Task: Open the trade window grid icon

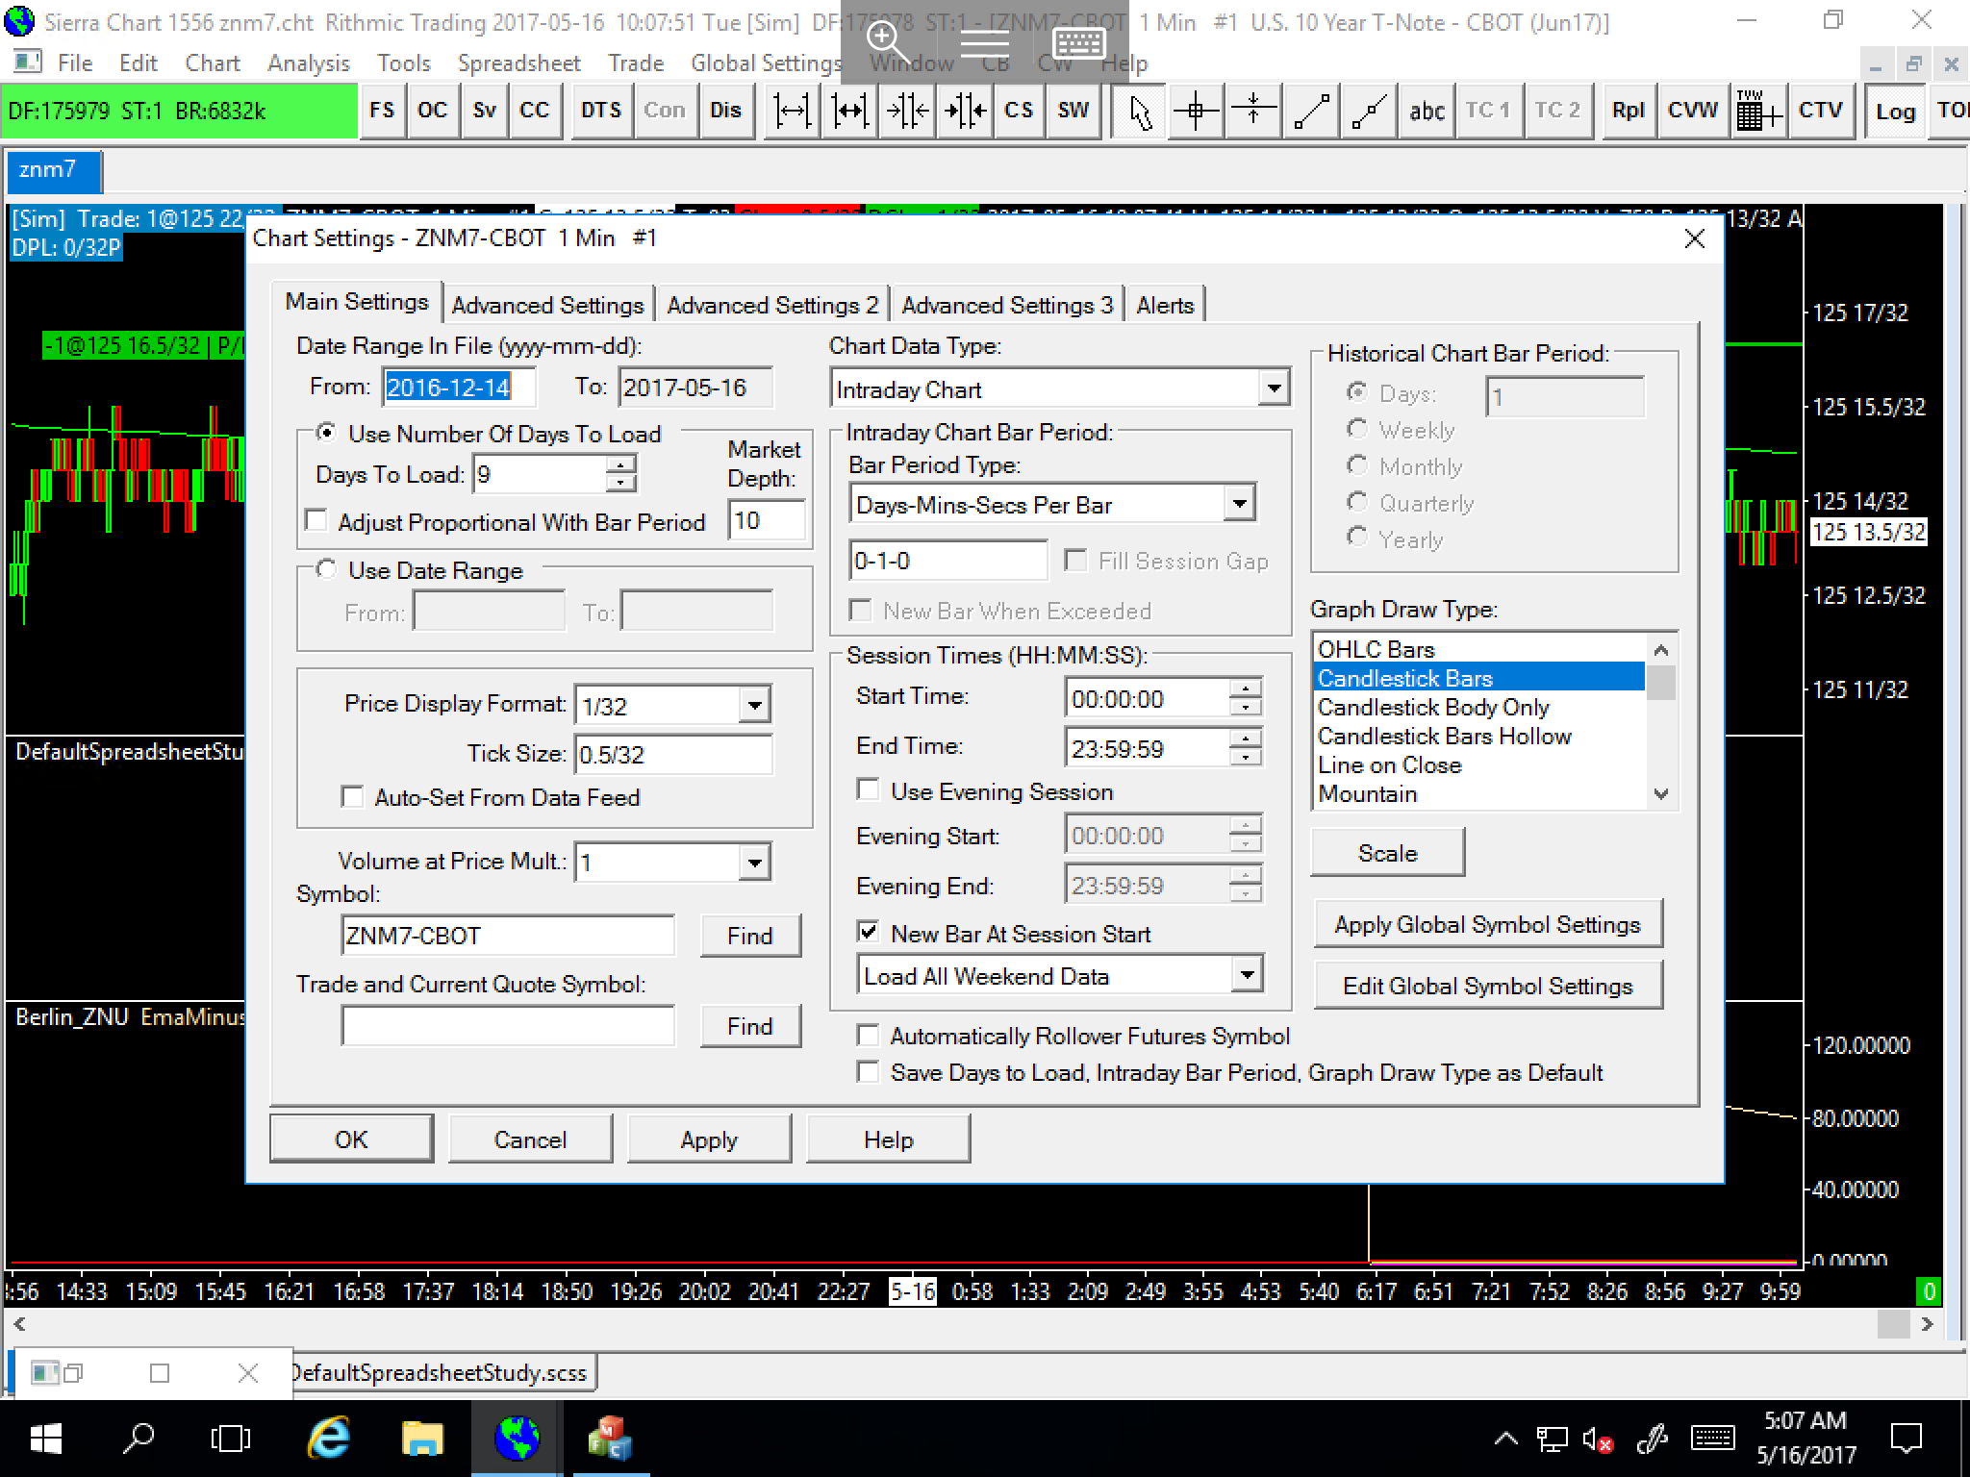Action: click(x=1758, y=111)
